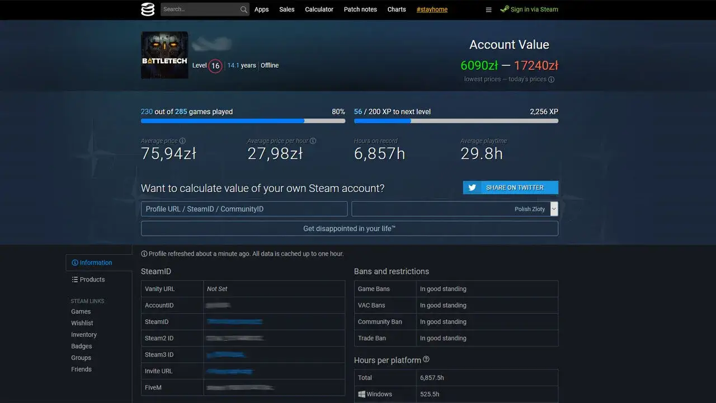Open the Wishlist link under Steam Links
716x403 pixels.
(82, 323)
